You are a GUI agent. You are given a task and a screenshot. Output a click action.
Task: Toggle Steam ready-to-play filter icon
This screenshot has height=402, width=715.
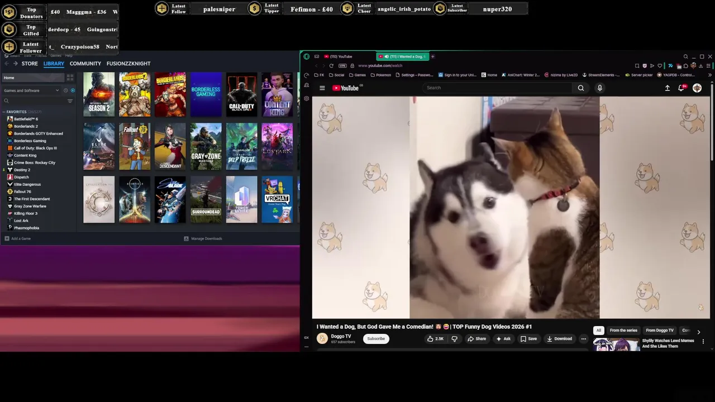coord(73,90)
